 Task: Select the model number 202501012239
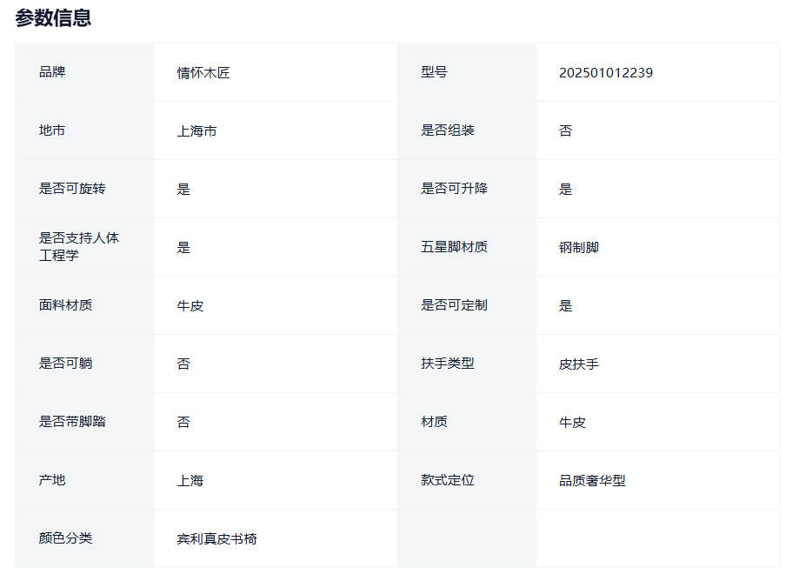[605, 73]
